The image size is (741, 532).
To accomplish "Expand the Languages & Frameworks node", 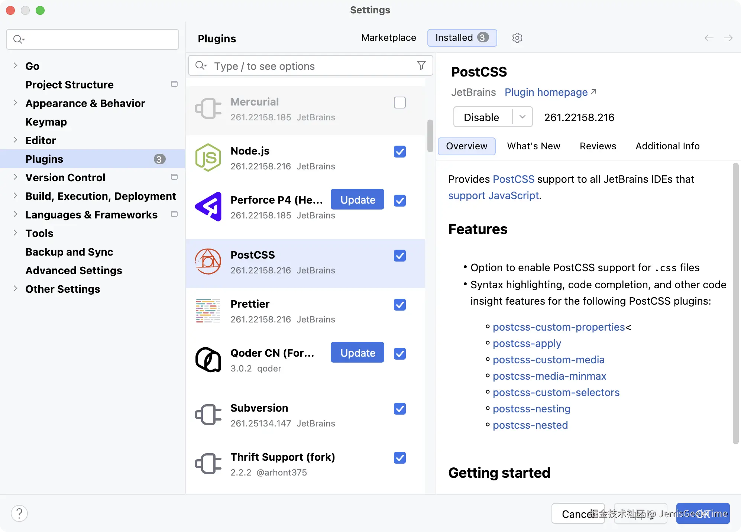I will (15, 214).
